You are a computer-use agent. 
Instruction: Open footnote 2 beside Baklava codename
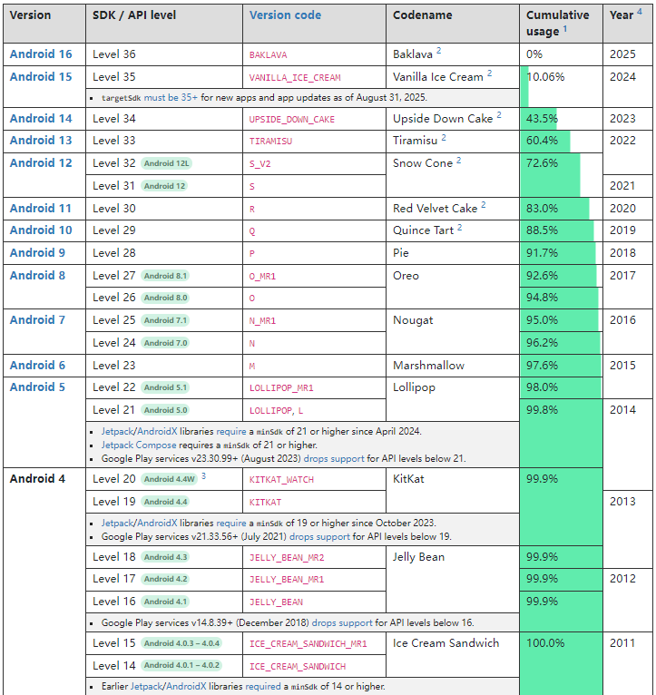[439, 51]
